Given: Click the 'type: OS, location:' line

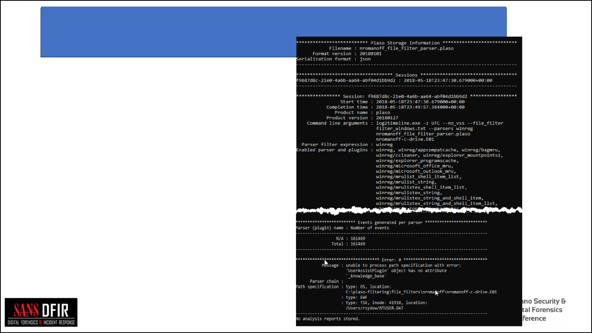Looking at the screenshot, I should [368, 287].
